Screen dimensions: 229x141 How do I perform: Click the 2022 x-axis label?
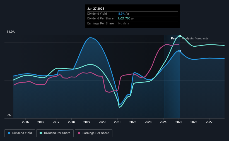tap(133, 122)
